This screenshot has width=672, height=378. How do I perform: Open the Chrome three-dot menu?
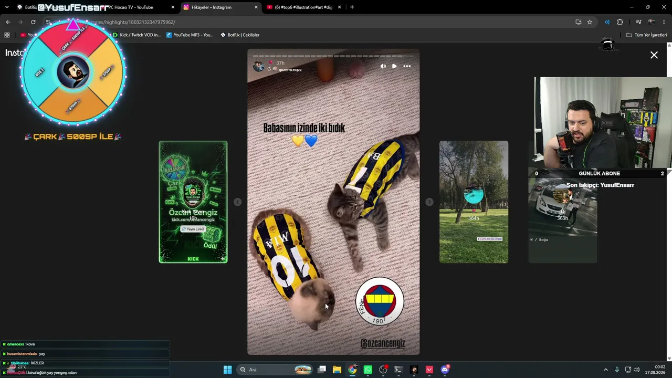[x=664, y=22]
